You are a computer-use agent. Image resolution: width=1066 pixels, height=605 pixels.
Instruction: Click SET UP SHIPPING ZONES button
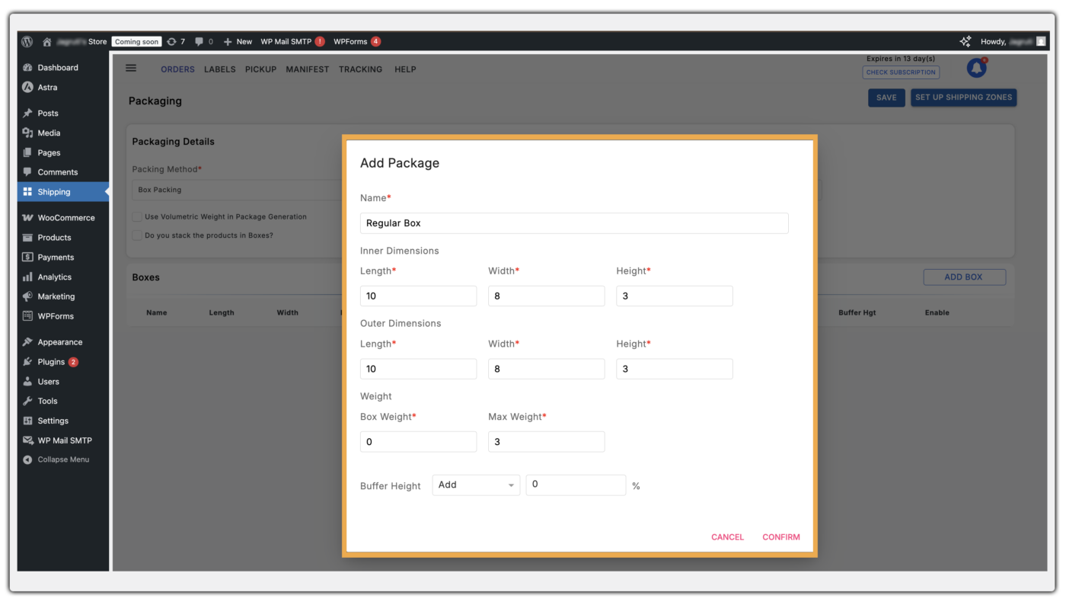point(963,98)
